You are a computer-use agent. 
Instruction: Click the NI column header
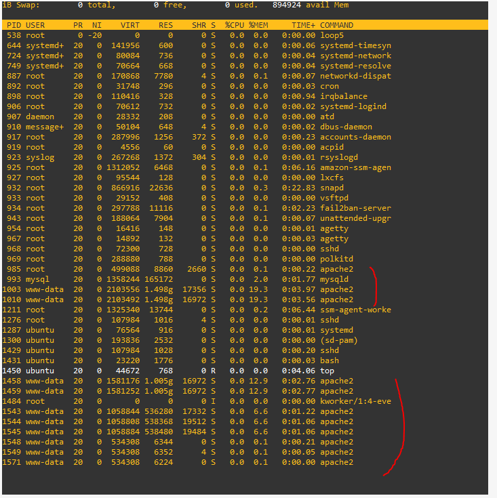97,25
